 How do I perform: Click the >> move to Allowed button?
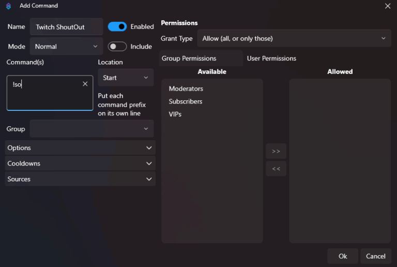tap(276, 151)
